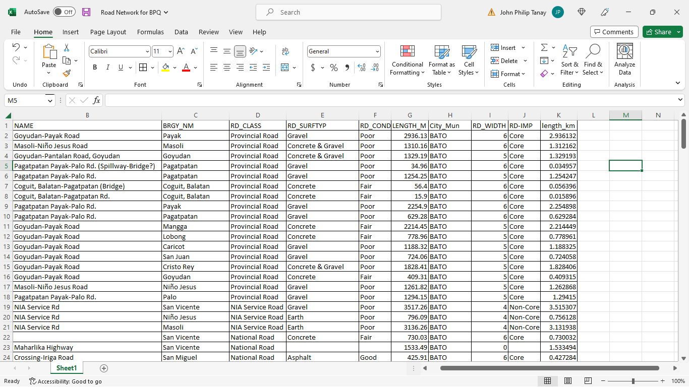
Task: Click the Orientation icon
Action: (254, 51)
